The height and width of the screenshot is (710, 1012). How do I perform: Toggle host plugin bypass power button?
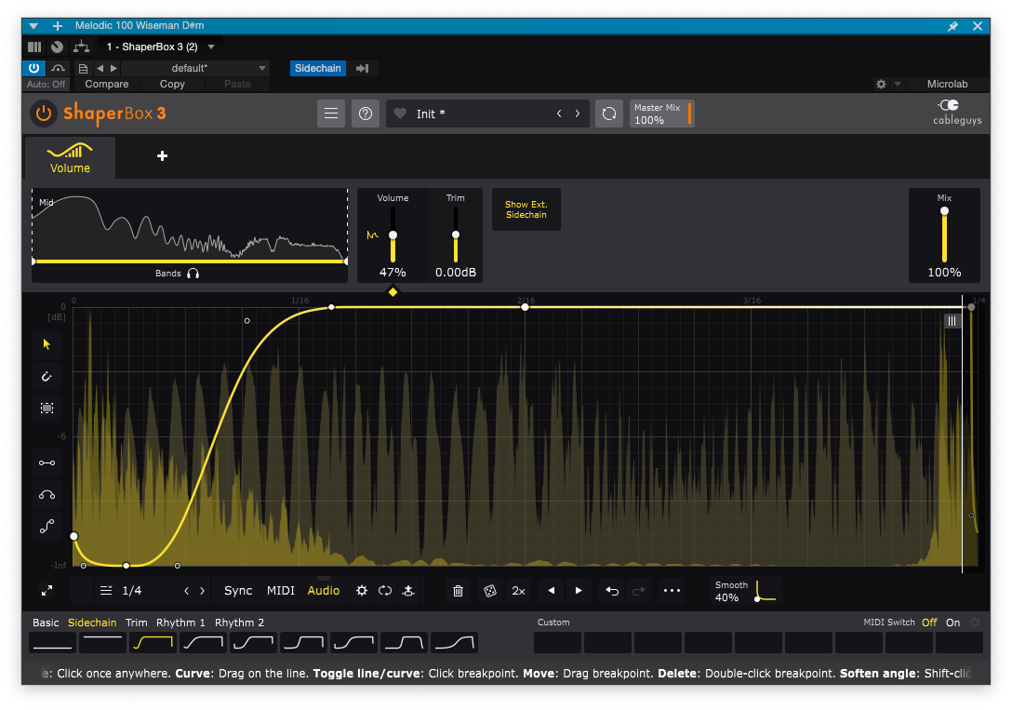point(34,68)
